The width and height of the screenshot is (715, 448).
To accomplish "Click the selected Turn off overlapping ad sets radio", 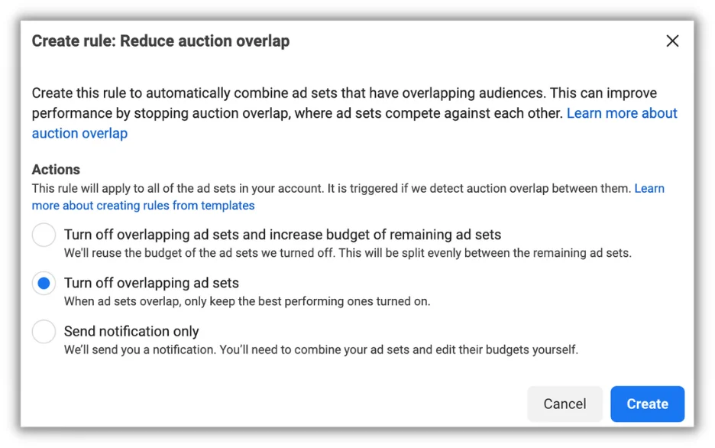I will click(44, 284).
